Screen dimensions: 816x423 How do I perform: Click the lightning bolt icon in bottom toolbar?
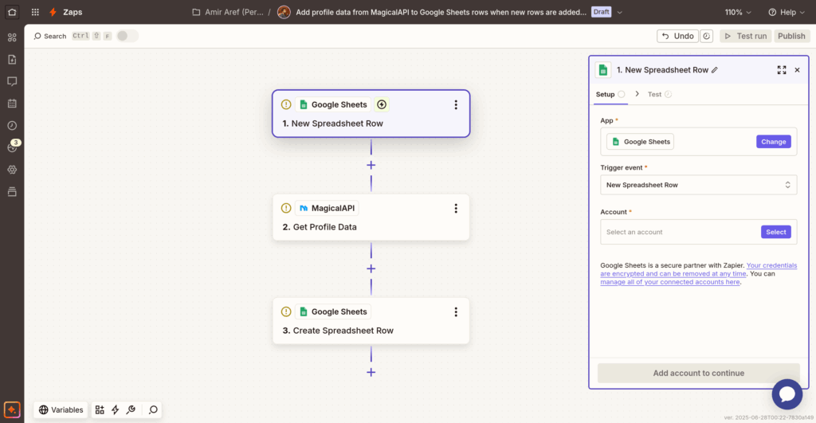[116, 410]
